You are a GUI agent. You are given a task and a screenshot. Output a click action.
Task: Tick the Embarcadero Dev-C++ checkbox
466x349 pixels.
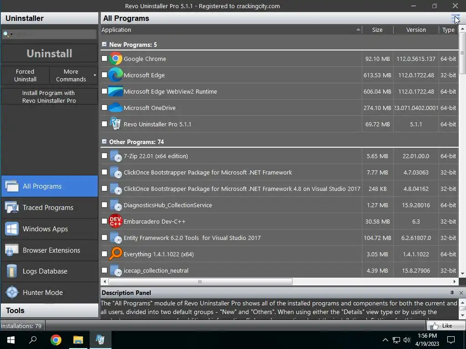(x=104, y=221)
